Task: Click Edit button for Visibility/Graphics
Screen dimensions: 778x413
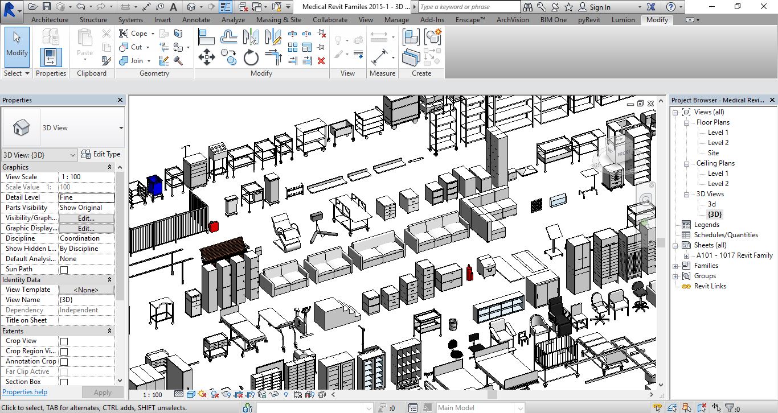Action: [86, 218]
